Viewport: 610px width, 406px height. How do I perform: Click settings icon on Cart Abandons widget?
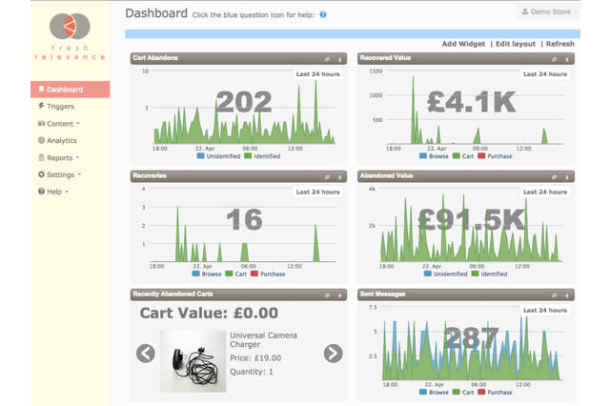326,58
